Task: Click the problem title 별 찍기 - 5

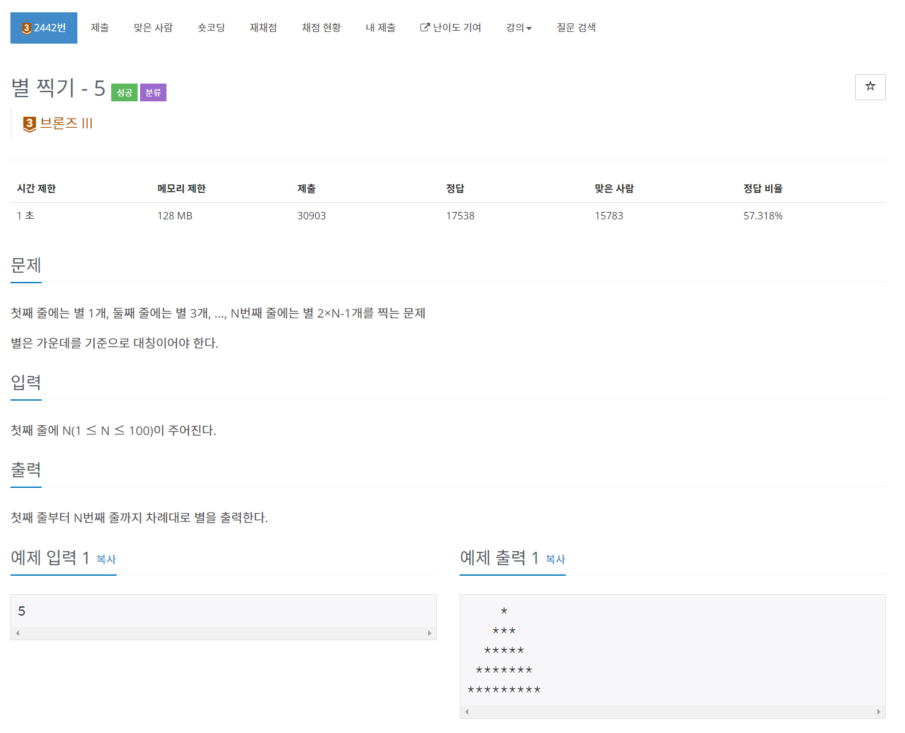Action: point(58,88)
